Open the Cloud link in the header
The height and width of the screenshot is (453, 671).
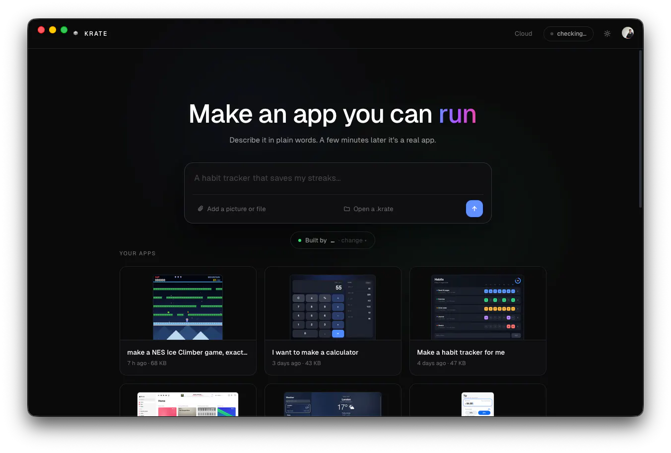523,34
